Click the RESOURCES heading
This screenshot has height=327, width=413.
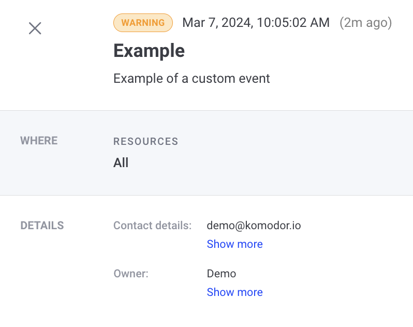coord(145,141)
